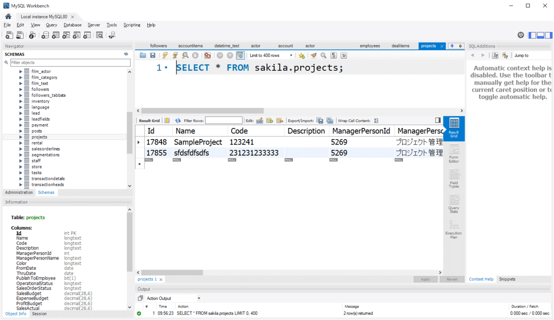Viewport: 554px width, 320px height.
Task: Expand the tasks table tree node
Action: pyautogui.click(x=21, y=173)
